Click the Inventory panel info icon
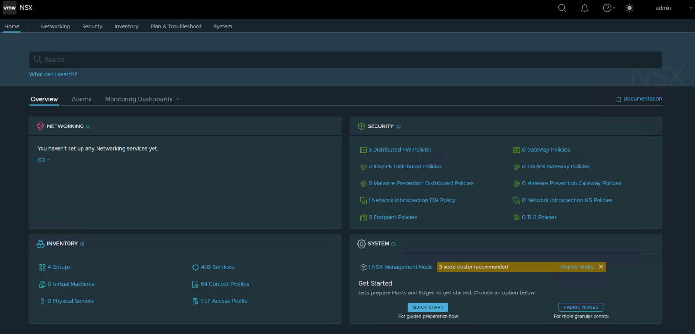The height and width of the screenshot is (334, 695). (x=82, y=244)
